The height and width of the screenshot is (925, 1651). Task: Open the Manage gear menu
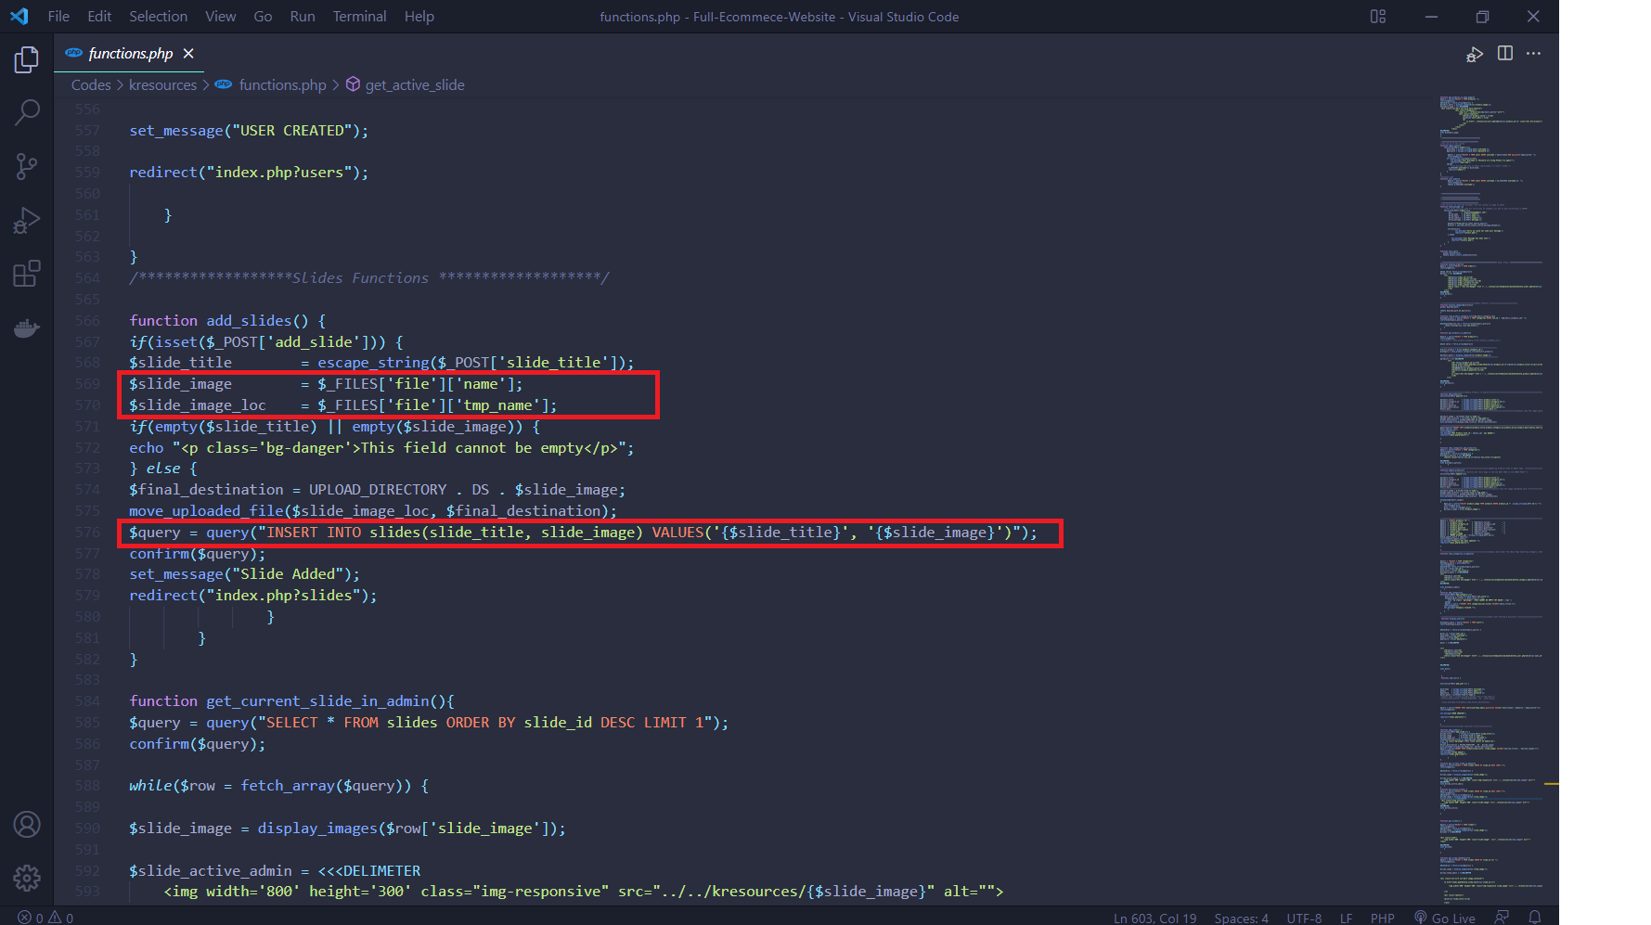coord(27,878)
